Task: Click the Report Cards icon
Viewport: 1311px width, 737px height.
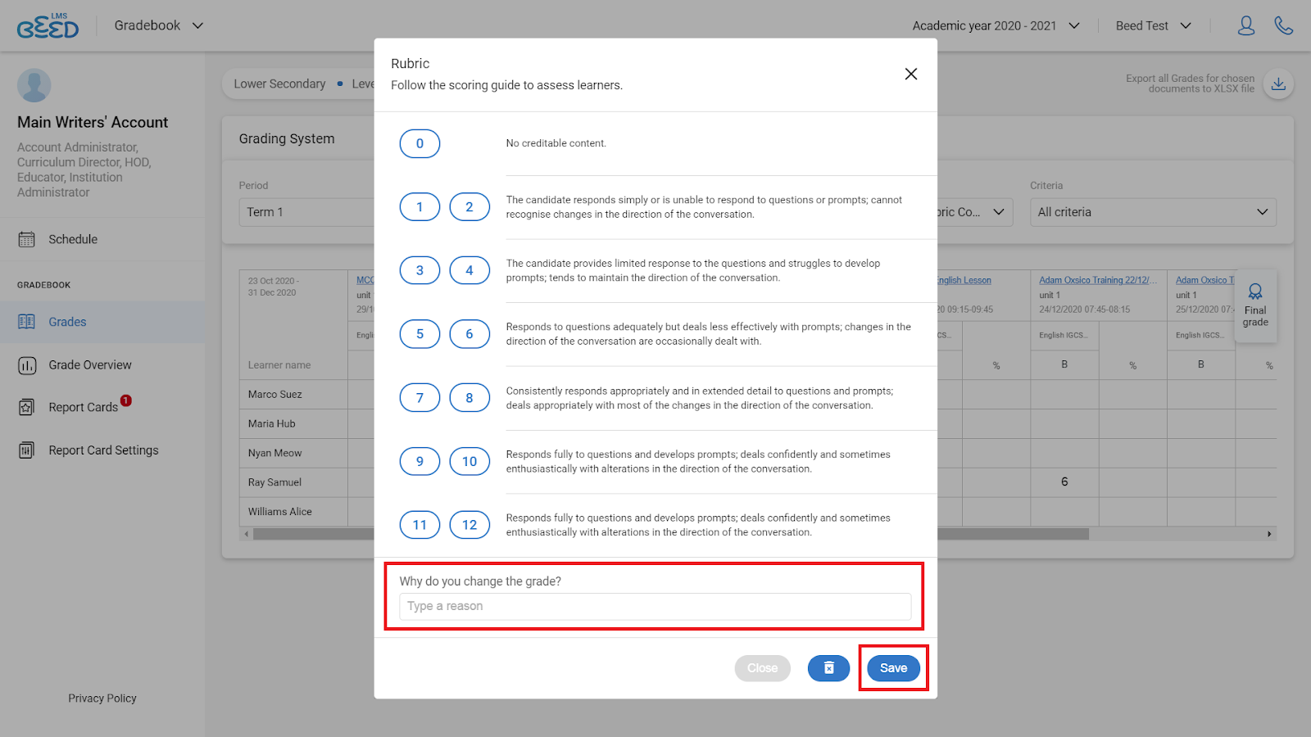Action: (x=27, y=407)
